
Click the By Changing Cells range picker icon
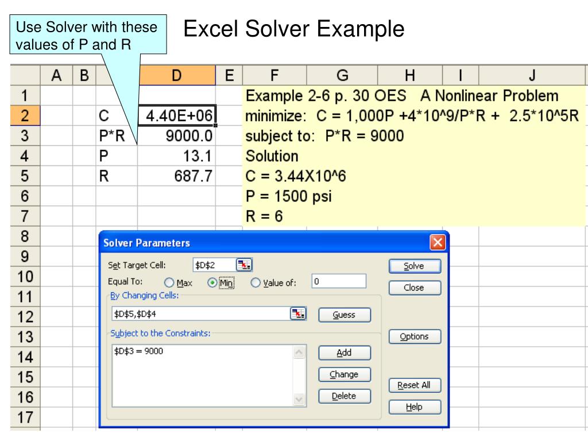(298, 314)
